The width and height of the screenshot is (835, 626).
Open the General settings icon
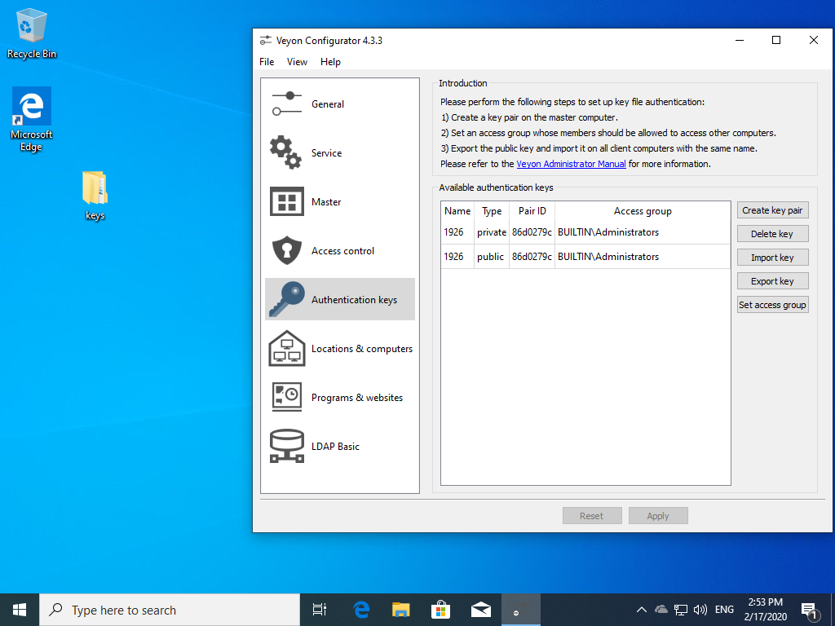coord(287,104)
